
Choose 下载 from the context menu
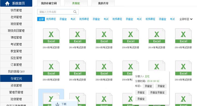point(64,104)
